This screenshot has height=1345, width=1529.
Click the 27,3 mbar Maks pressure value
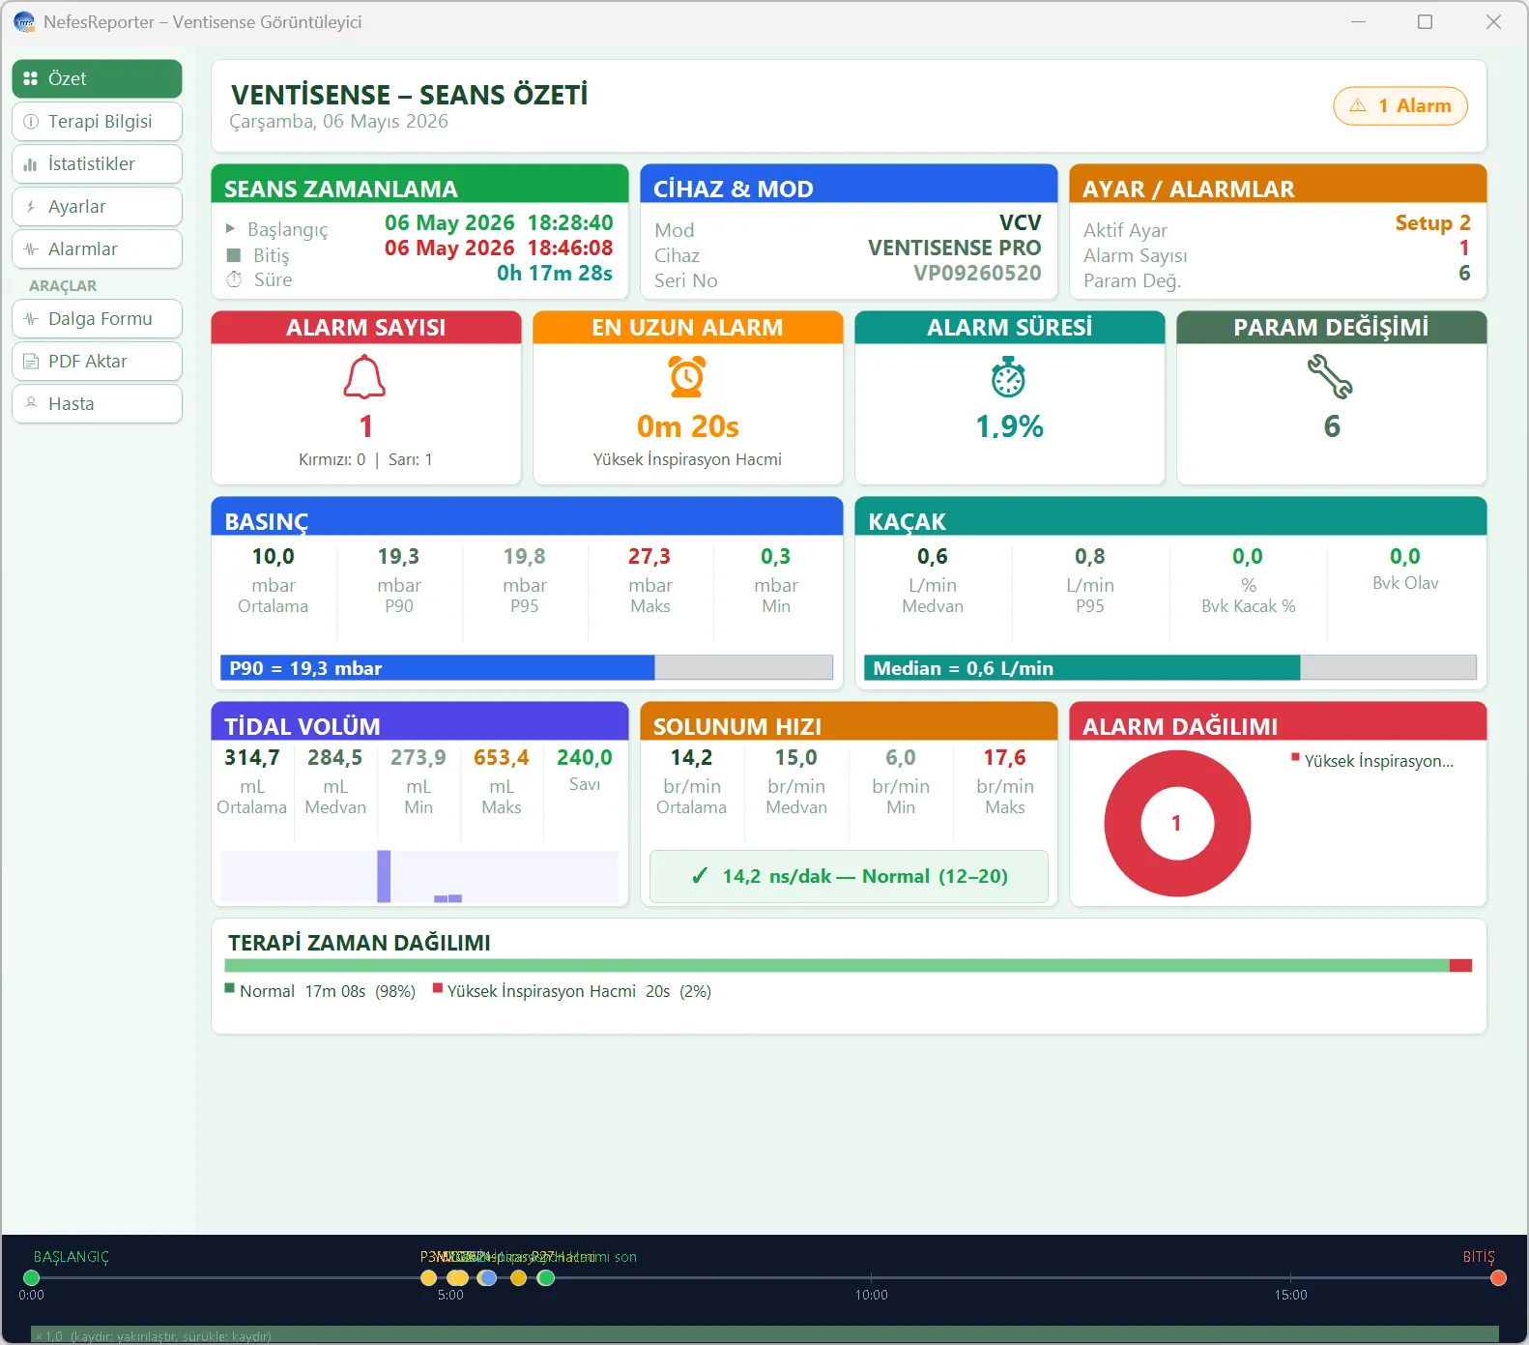[649, 556]
